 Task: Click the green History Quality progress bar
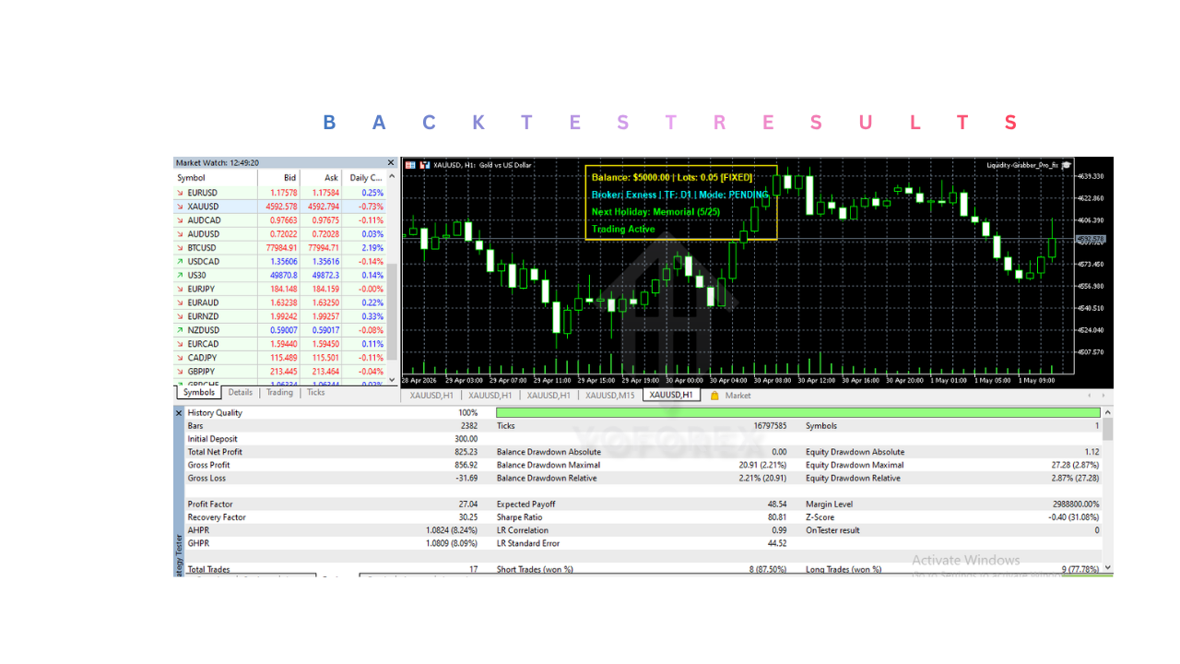798,413
